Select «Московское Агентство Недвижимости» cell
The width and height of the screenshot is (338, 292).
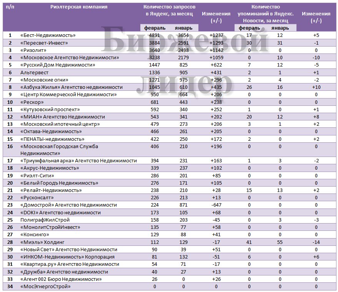pos(70,58)
